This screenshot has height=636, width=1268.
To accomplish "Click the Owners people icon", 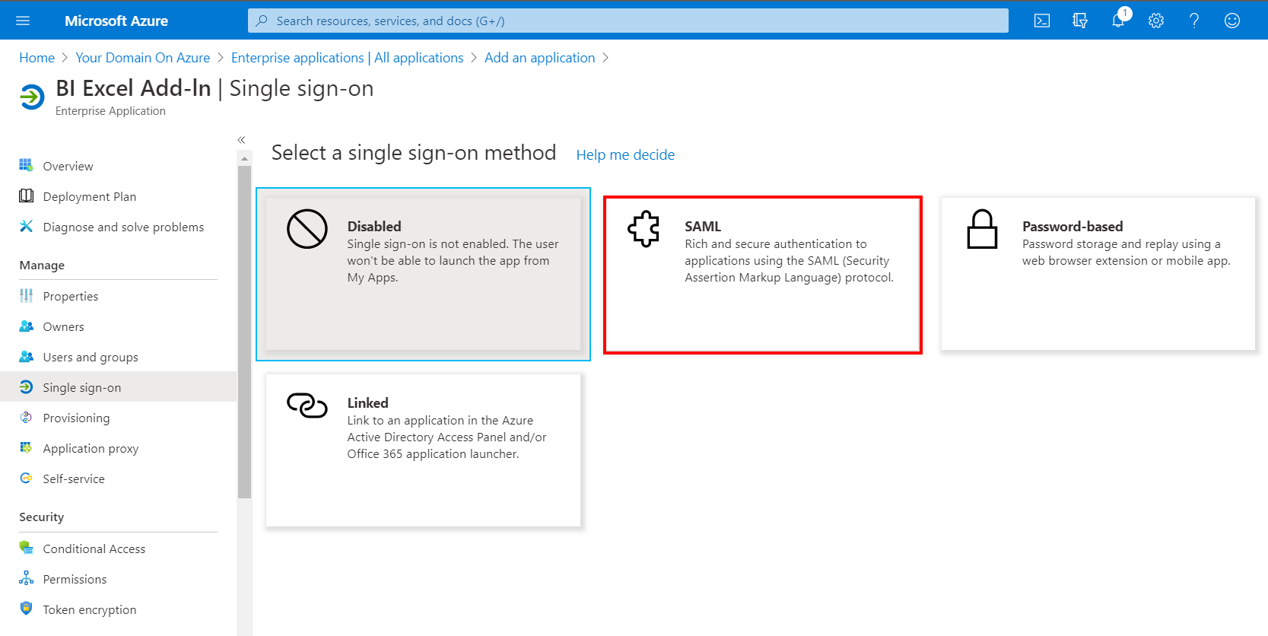I will 26,326.
